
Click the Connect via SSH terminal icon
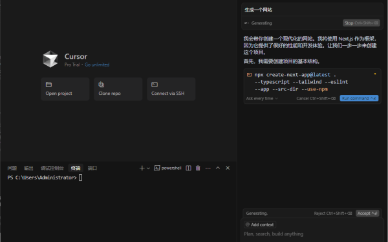(x=155, y=85)
